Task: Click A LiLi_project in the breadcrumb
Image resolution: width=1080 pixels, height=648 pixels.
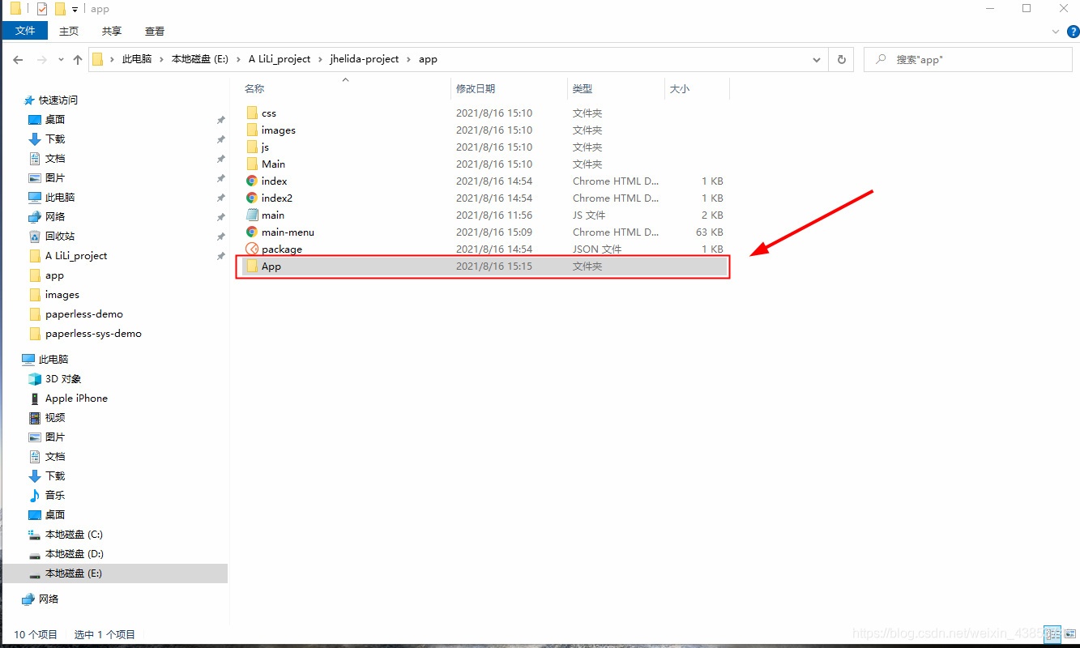Action: click(280, 59)
